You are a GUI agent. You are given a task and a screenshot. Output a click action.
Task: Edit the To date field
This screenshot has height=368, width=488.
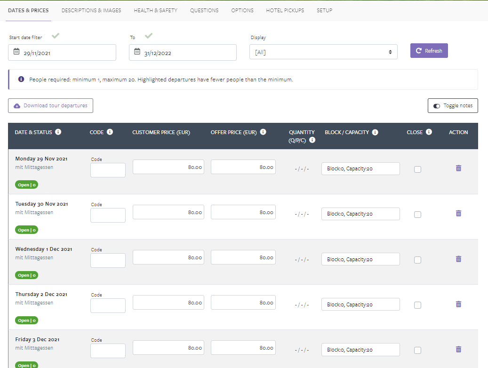[x=183, y=52]
